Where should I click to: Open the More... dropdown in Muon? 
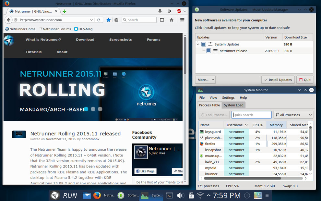point(205,80)
